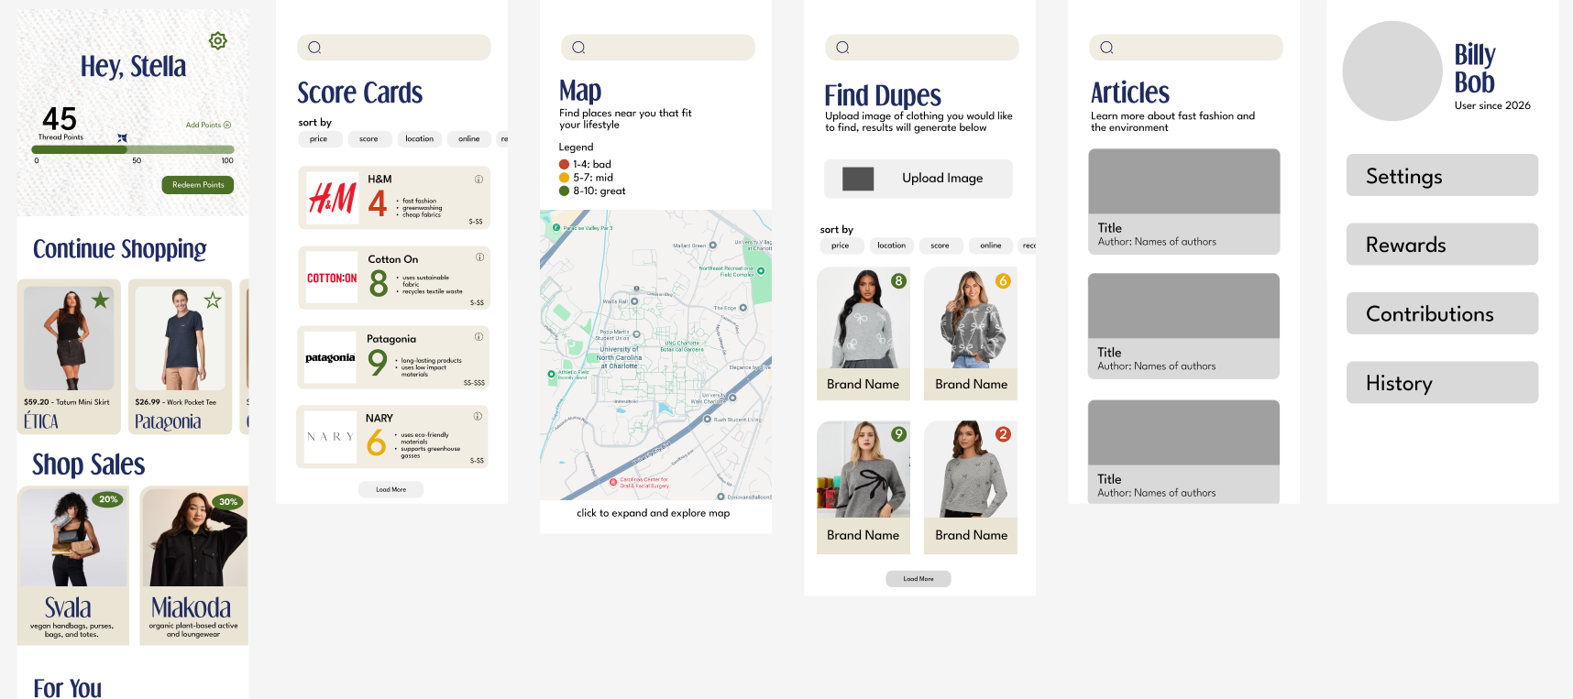Click the Mallard Green map pin

[712, 246]
